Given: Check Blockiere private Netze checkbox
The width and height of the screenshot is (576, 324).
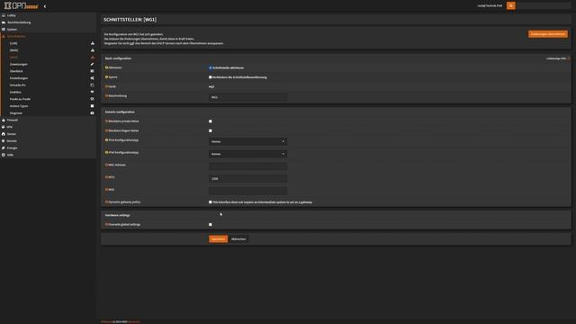Looking at the screenshot, I should coord(211,121).
